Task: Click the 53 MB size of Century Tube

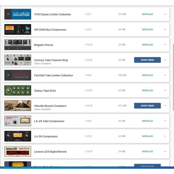Action: (122, 60)
